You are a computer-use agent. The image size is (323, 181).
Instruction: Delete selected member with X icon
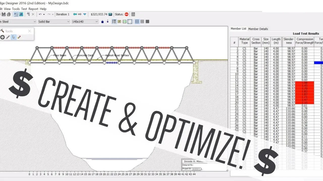pos(33,14)
